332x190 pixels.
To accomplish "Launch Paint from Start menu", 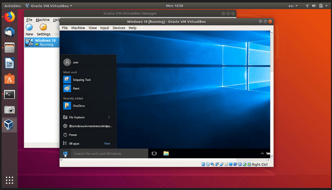I will (88, 88).
